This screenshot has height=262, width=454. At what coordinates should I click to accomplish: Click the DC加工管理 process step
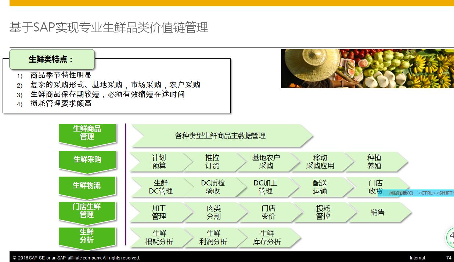tap(268, 187)
